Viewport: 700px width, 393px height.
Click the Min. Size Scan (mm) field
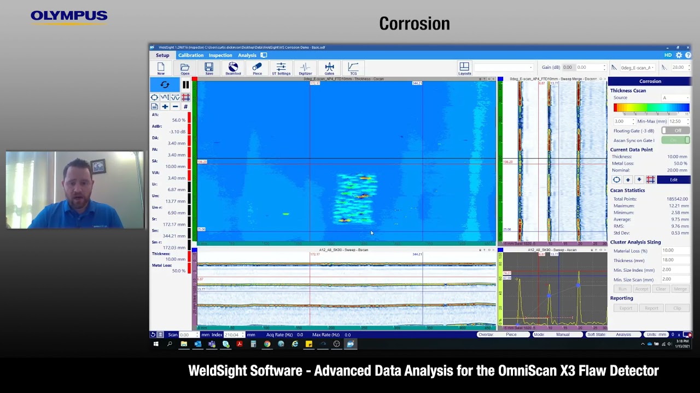pyautogui.click(x=675, y=279)
